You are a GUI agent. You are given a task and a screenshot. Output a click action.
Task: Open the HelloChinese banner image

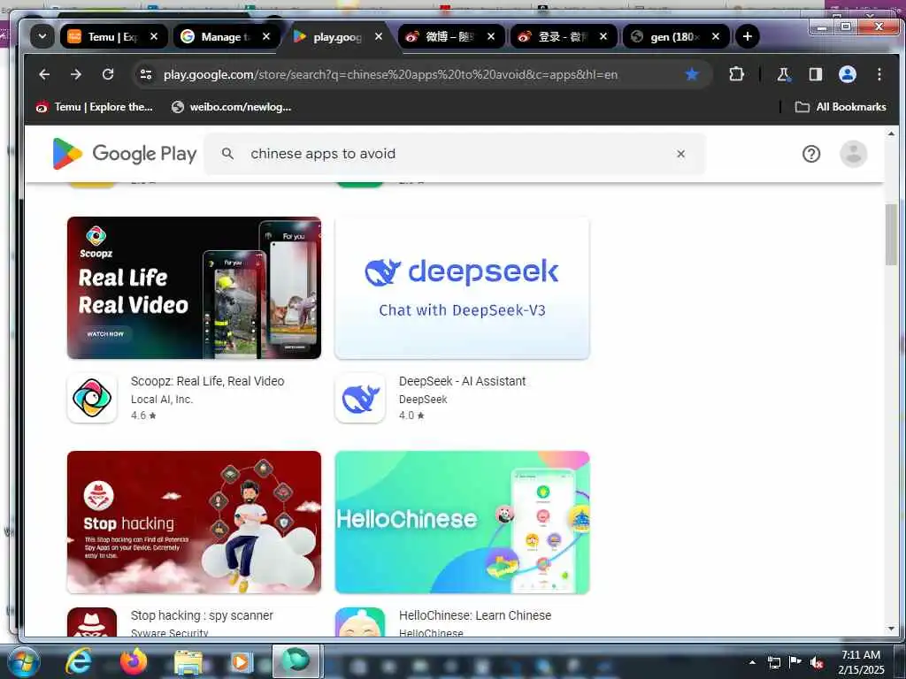coord(462,522)
